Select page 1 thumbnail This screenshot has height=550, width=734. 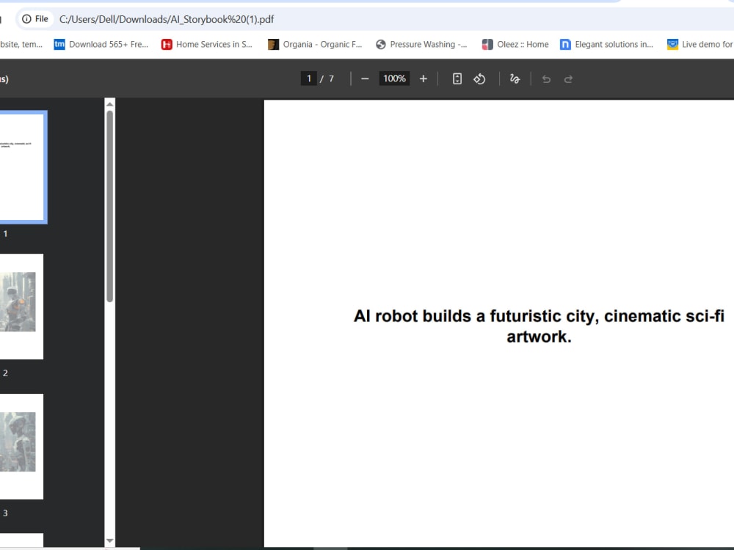click(x=22, y=167)
